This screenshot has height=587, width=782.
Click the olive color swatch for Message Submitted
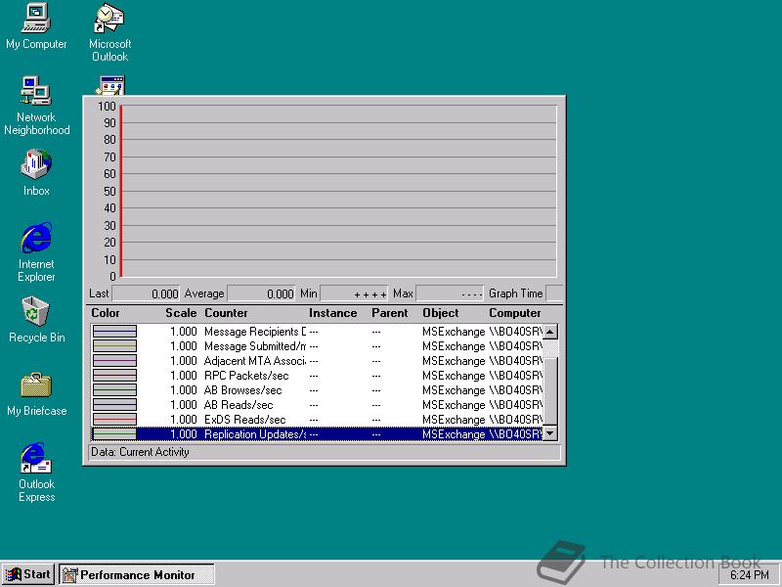tap(114, 346)
